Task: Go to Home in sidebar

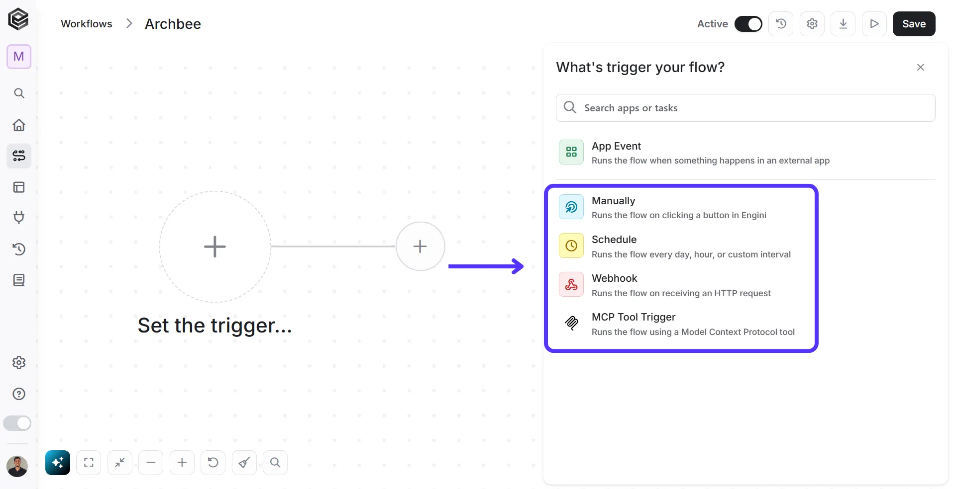Action: coord(19,125)
